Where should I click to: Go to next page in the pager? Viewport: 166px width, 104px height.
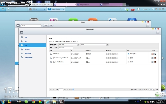67,89
